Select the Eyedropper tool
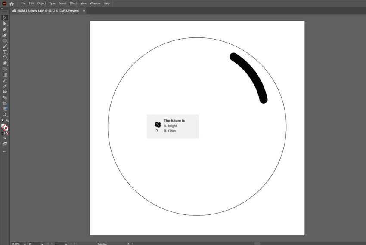 coord(5,86)
